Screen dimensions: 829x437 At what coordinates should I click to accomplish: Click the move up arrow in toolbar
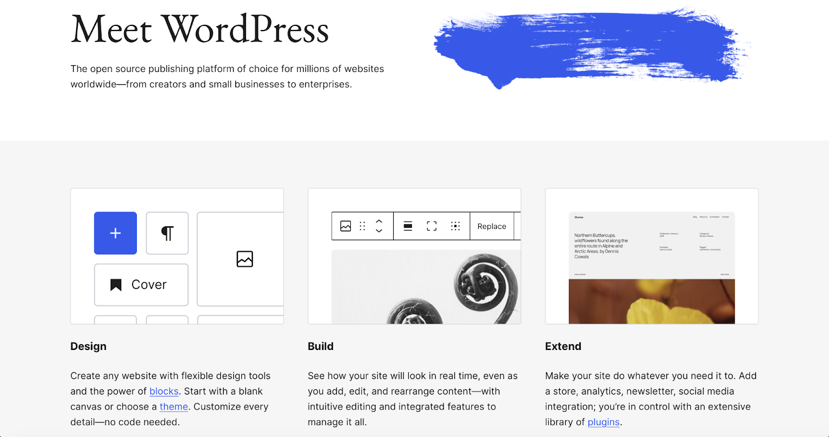coord(379,221)
